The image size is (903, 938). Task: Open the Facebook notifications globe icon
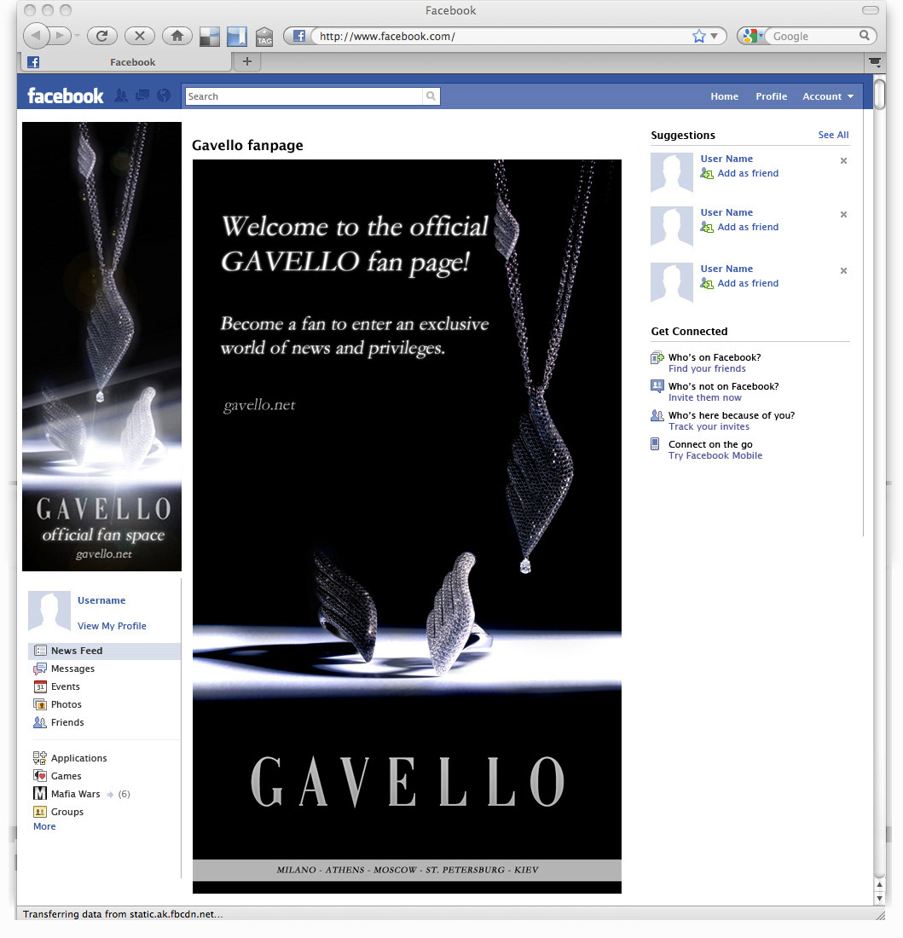coord(164,96)
